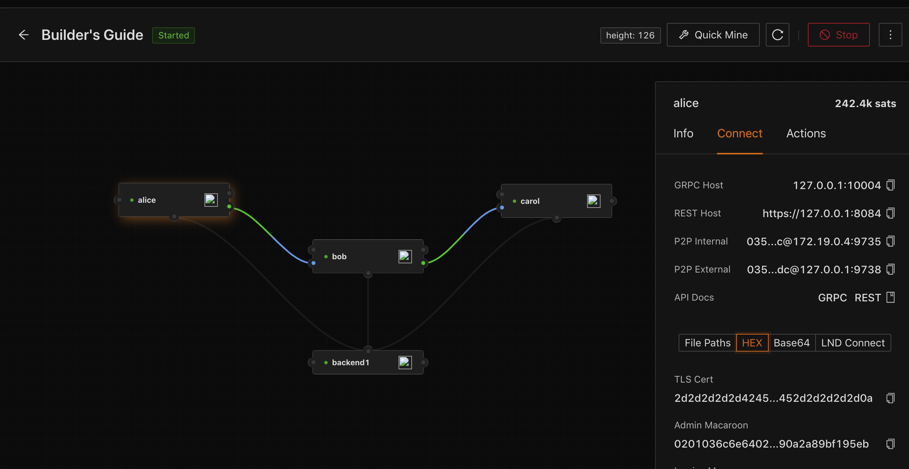
Task: Switch to the Actions tab
Action: tap(806, 133)
